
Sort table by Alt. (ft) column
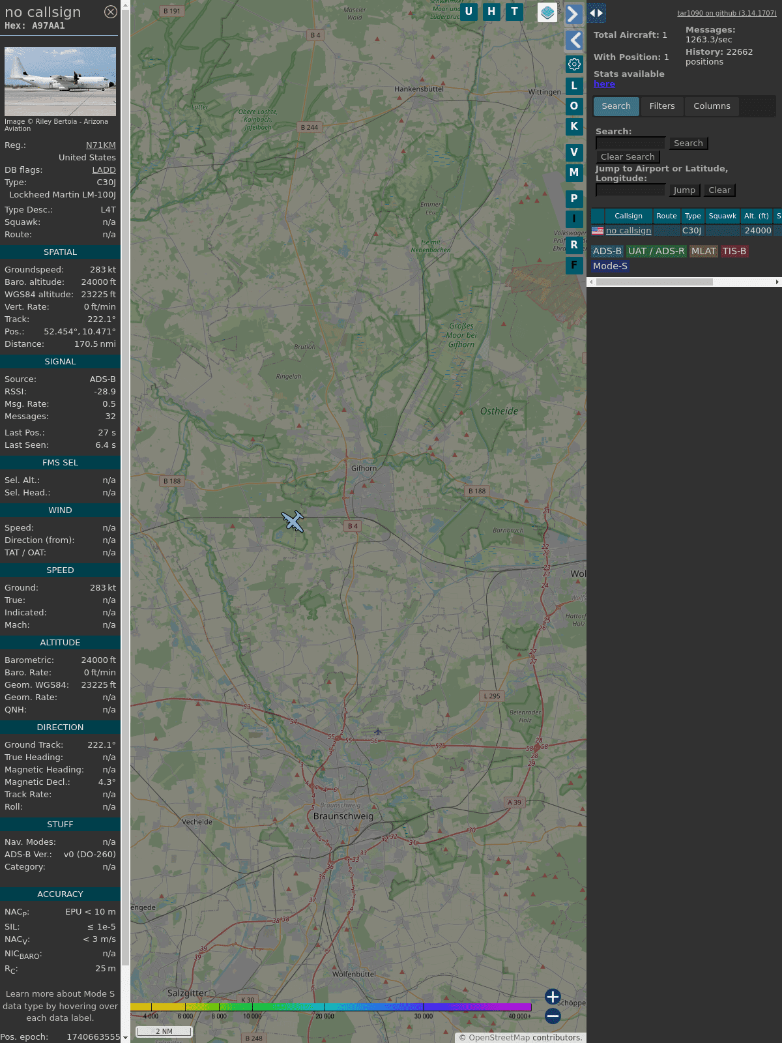tap(757, 216)
